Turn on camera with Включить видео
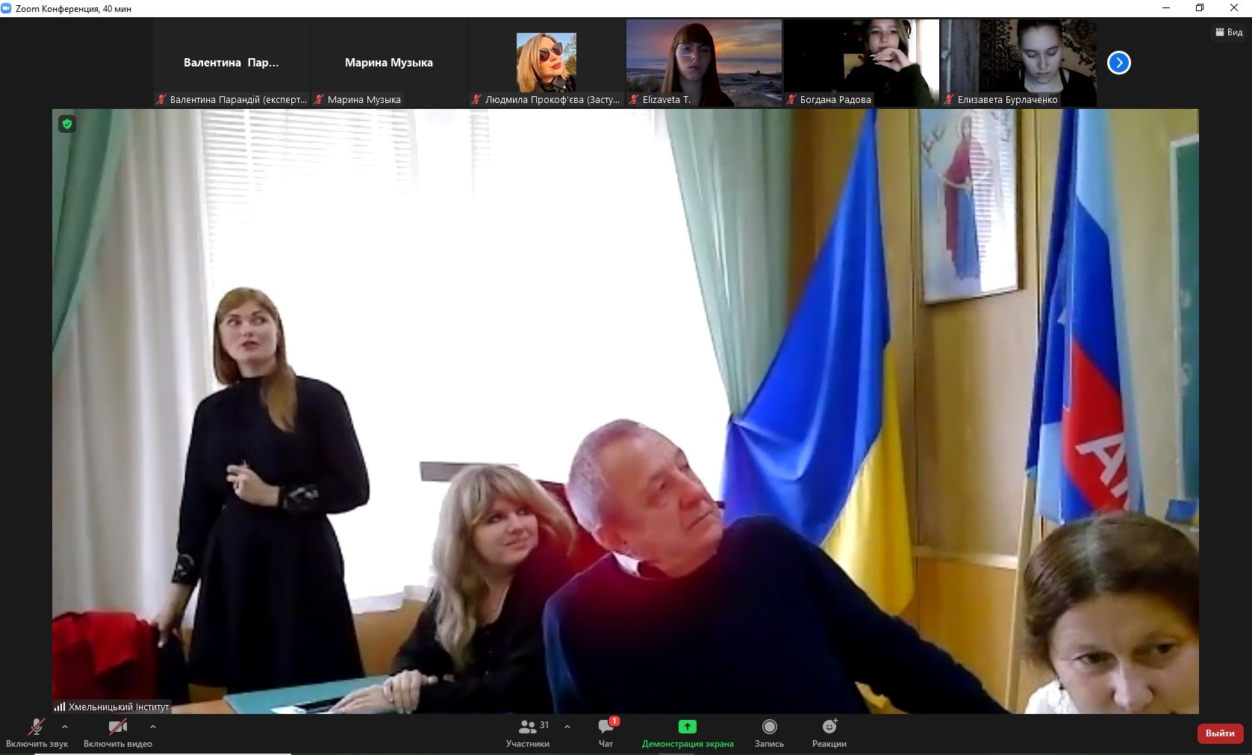This screenshot has width=1252, height=755. point(118,733)
